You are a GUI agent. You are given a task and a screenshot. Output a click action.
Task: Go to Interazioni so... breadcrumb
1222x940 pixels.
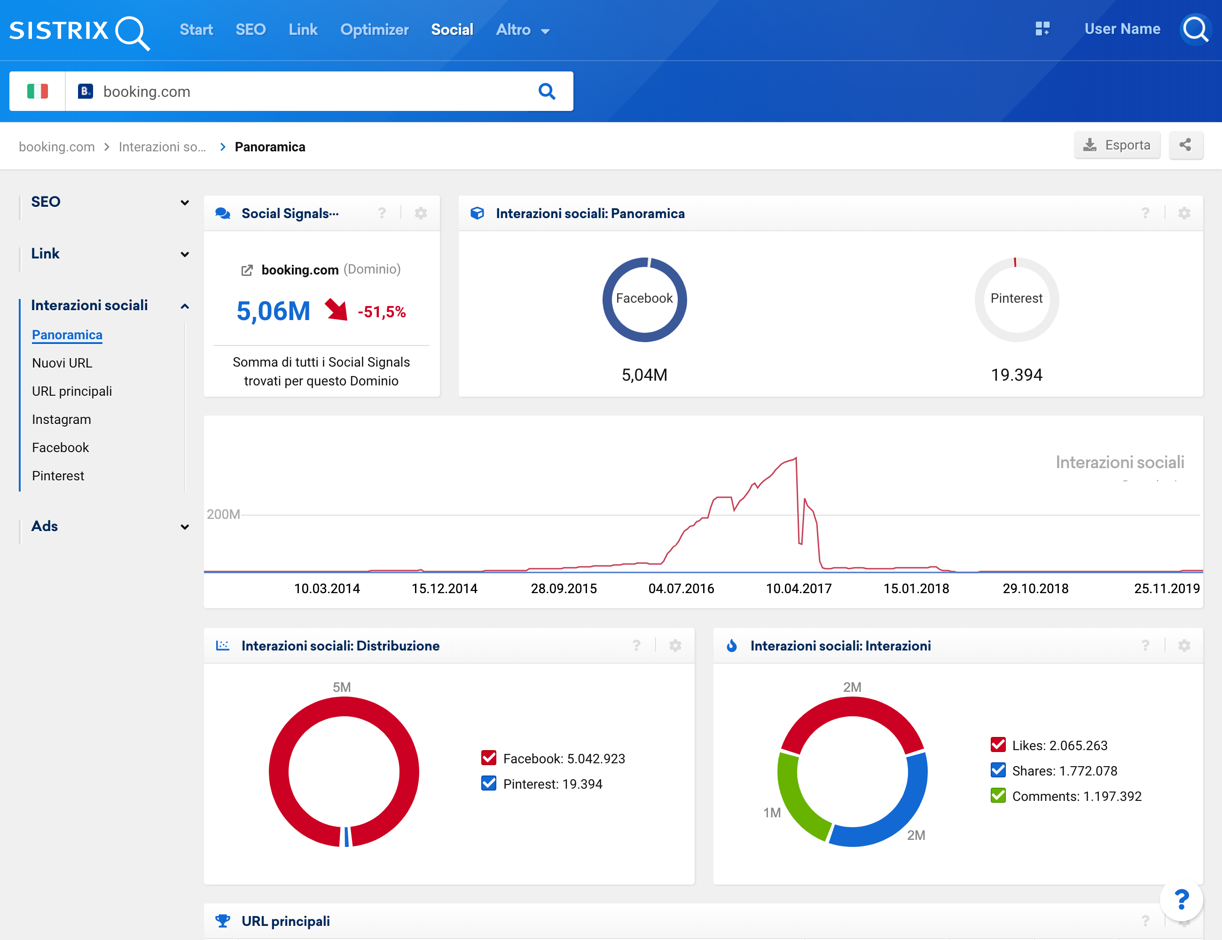[x=162, y=147]
